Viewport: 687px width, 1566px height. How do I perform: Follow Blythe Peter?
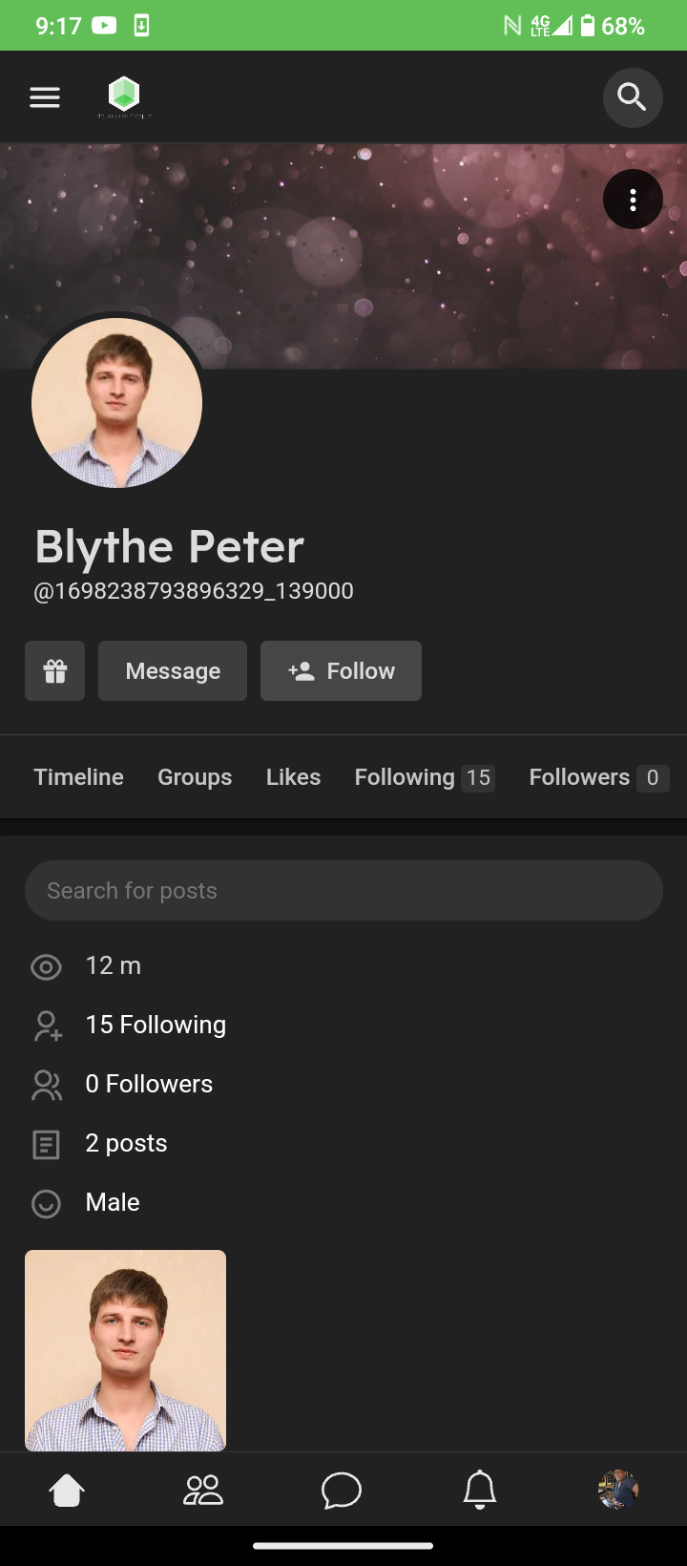pyautogui.click(x=341, y=671)
